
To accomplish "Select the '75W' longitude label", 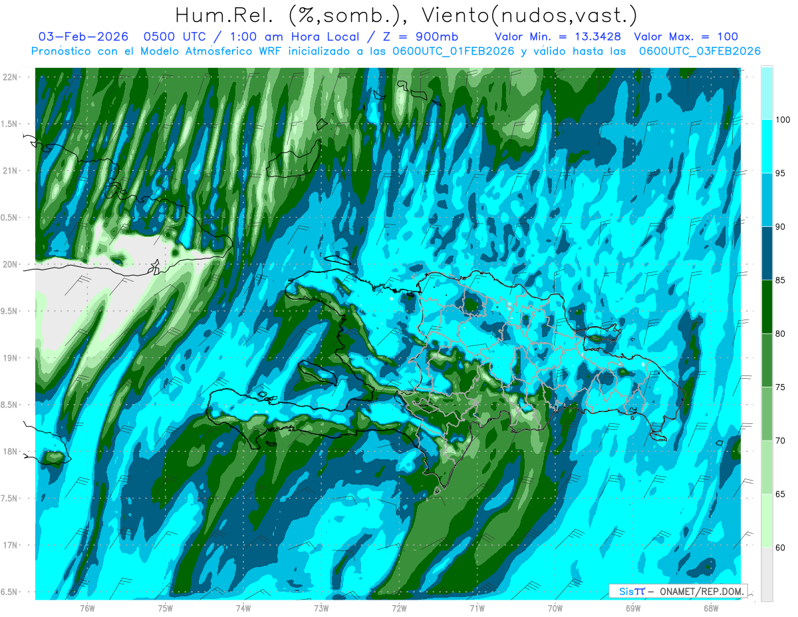I will coord(165,608).
